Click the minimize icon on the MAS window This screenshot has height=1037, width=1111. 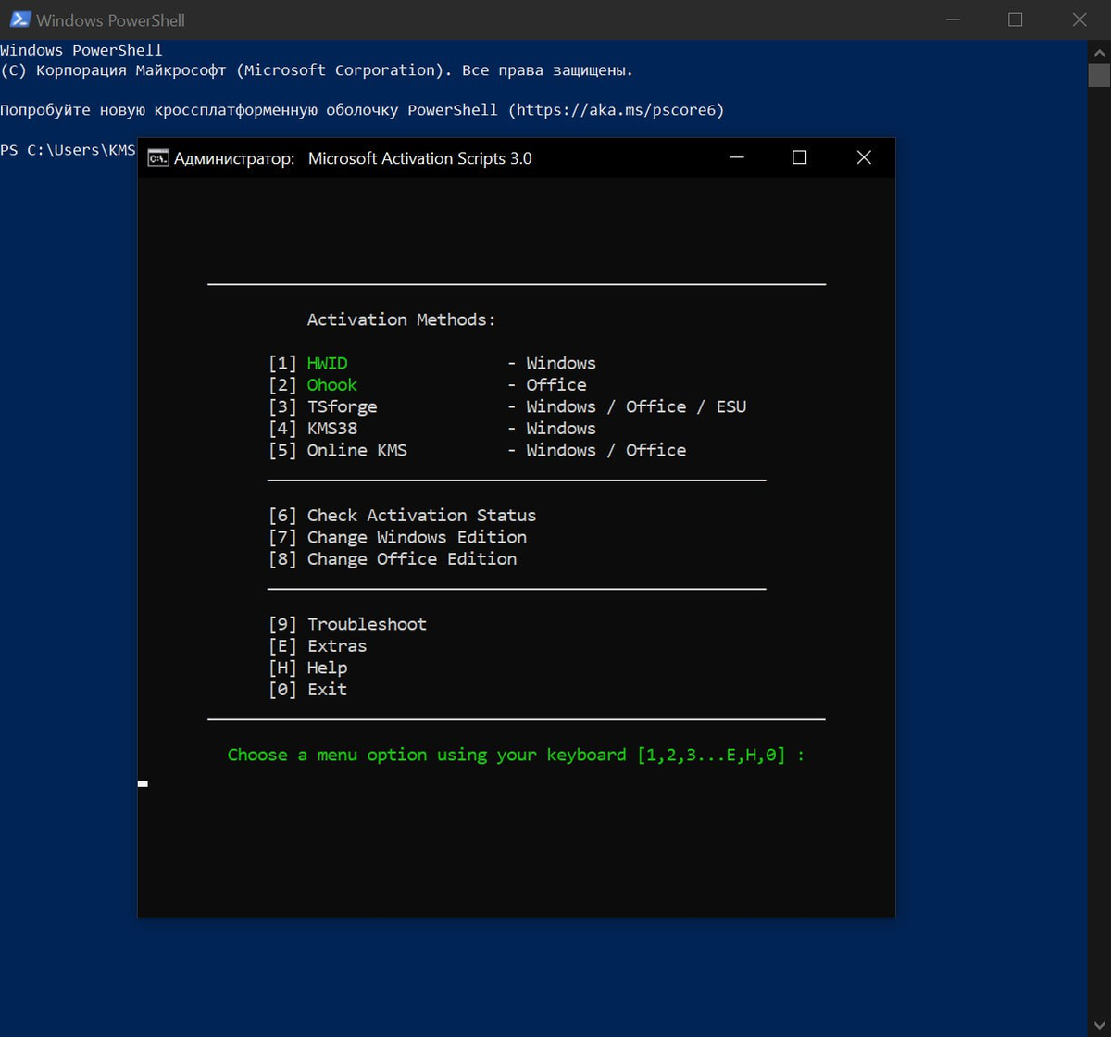coord(736,158)
